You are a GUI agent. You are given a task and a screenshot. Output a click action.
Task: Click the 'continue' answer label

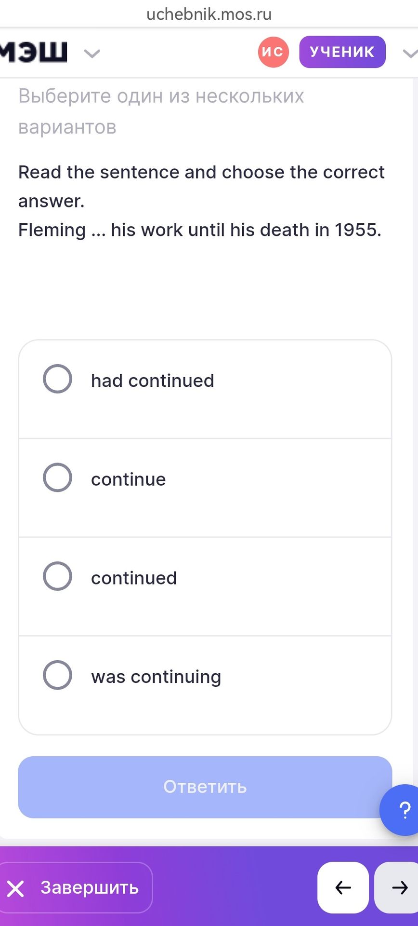[129, 479]
